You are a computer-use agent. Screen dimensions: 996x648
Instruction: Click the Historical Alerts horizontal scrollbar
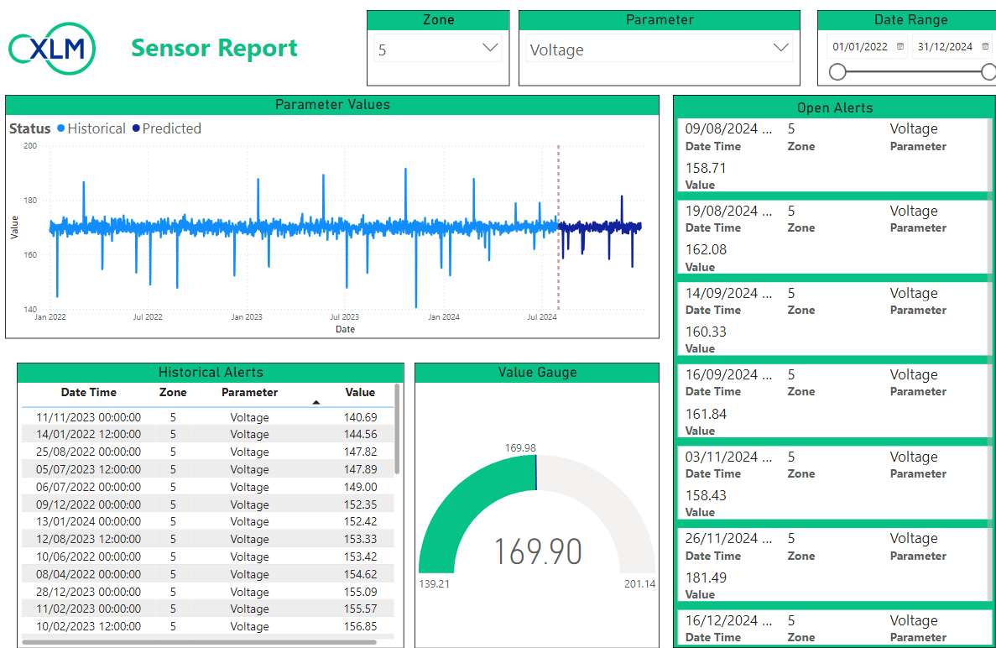199,642
